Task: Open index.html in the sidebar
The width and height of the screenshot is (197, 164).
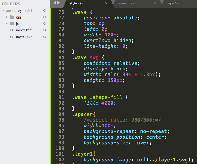Action: [x=25, y=30]
